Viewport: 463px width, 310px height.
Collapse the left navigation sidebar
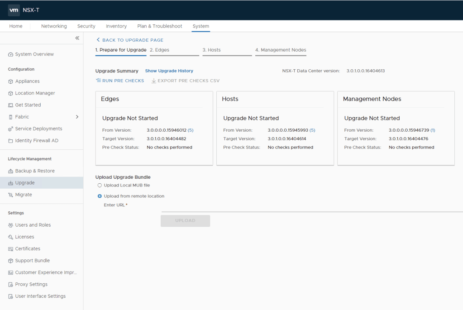[77, 38]
